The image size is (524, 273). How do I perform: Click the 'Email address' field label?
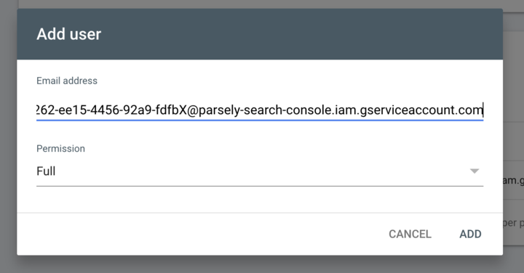tap(67, 81)
